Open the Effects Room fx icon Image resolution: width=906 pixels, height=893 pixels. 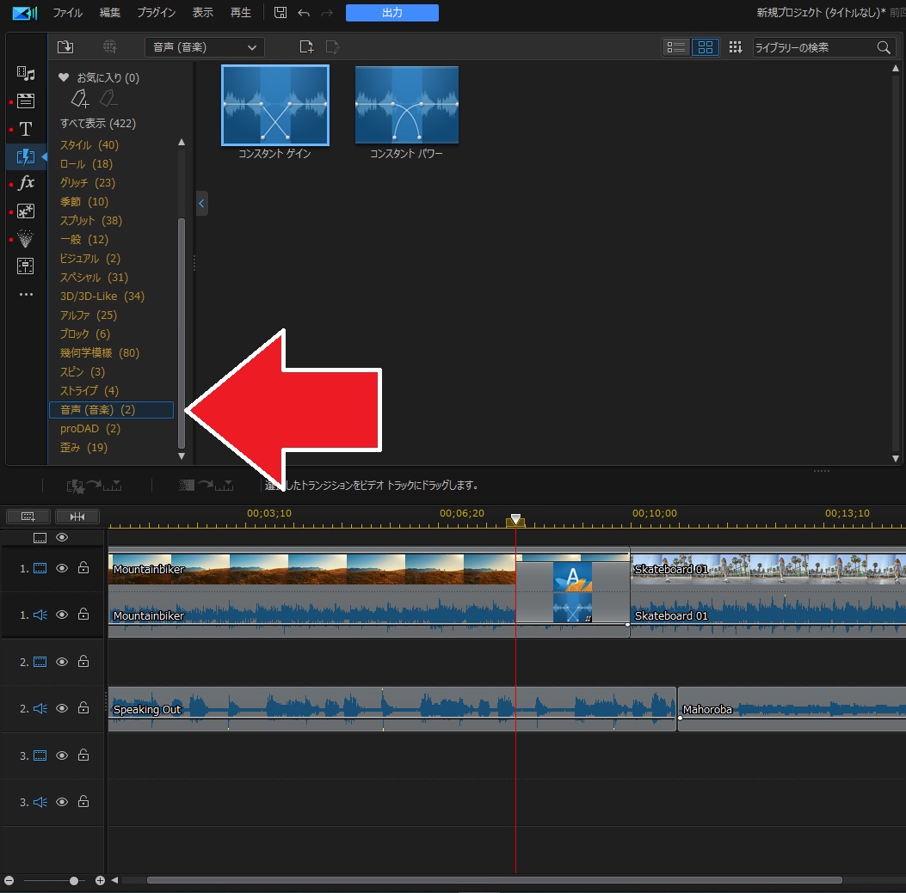26,183
